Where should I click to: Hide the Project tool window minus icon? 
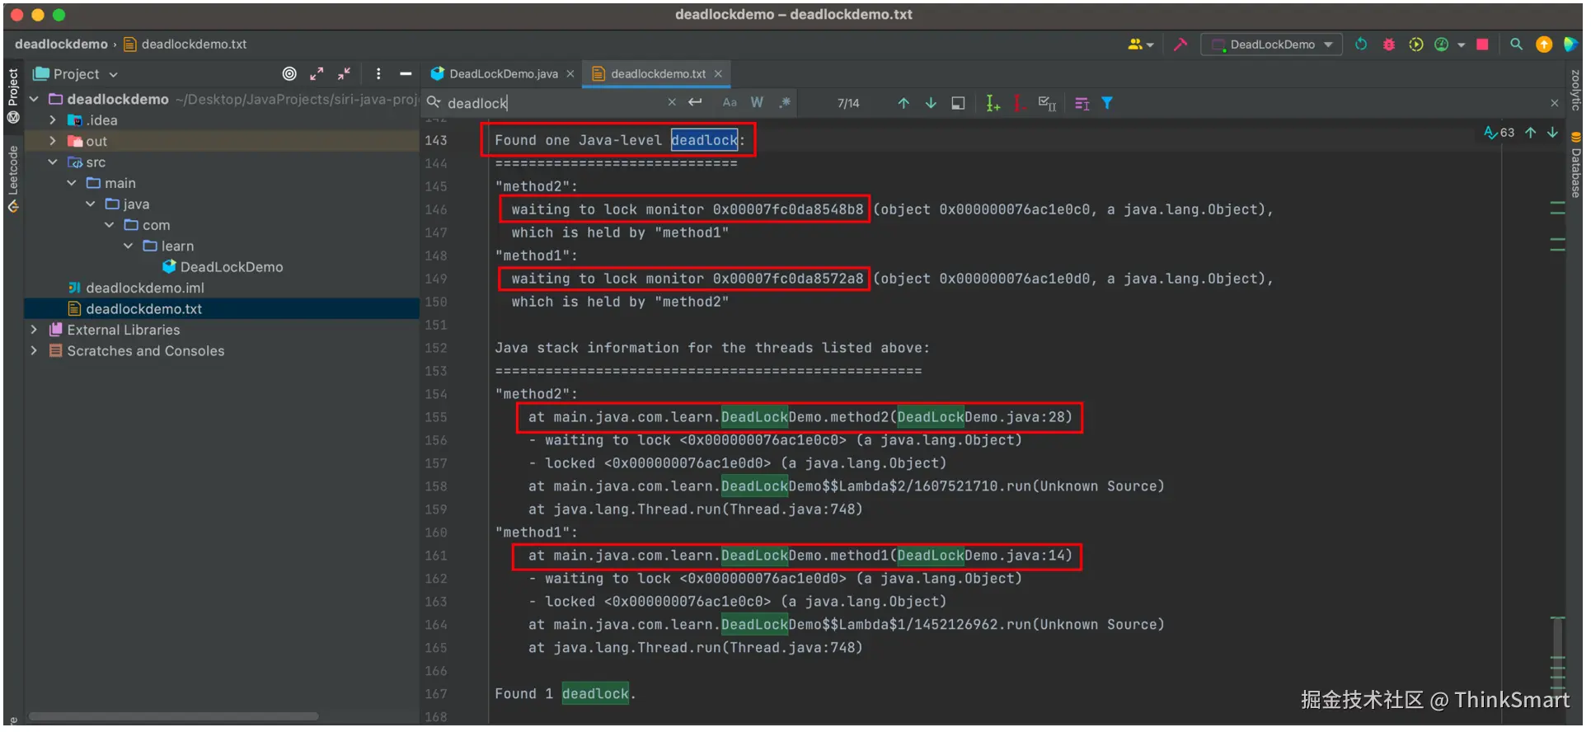click(x=405, y=73)
